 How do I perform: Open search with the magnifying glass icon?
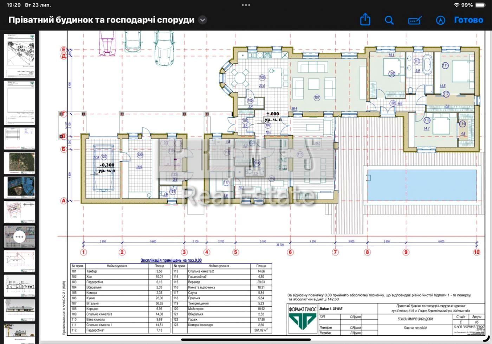[389, 20]
